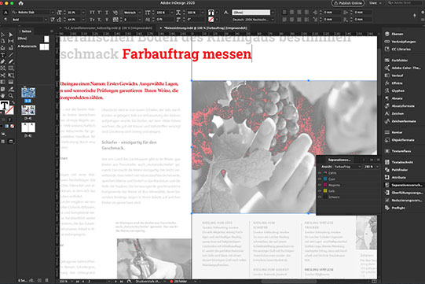The width and height of the screenshot is (425, 284).
Task: Toggle visibility of Gelb plate
Action: coord(320,191)
